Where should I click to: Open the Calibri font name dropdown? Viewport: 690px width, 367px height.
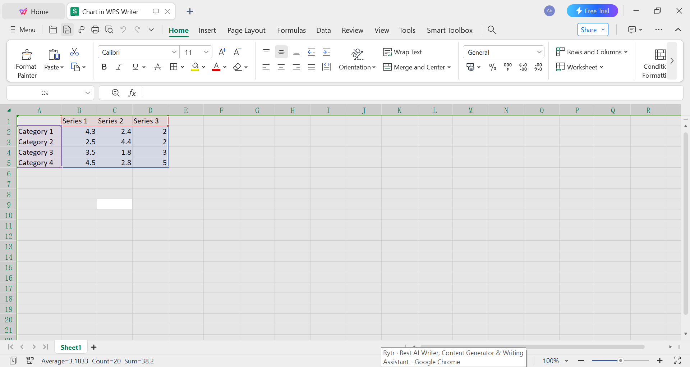pos(174,52)
